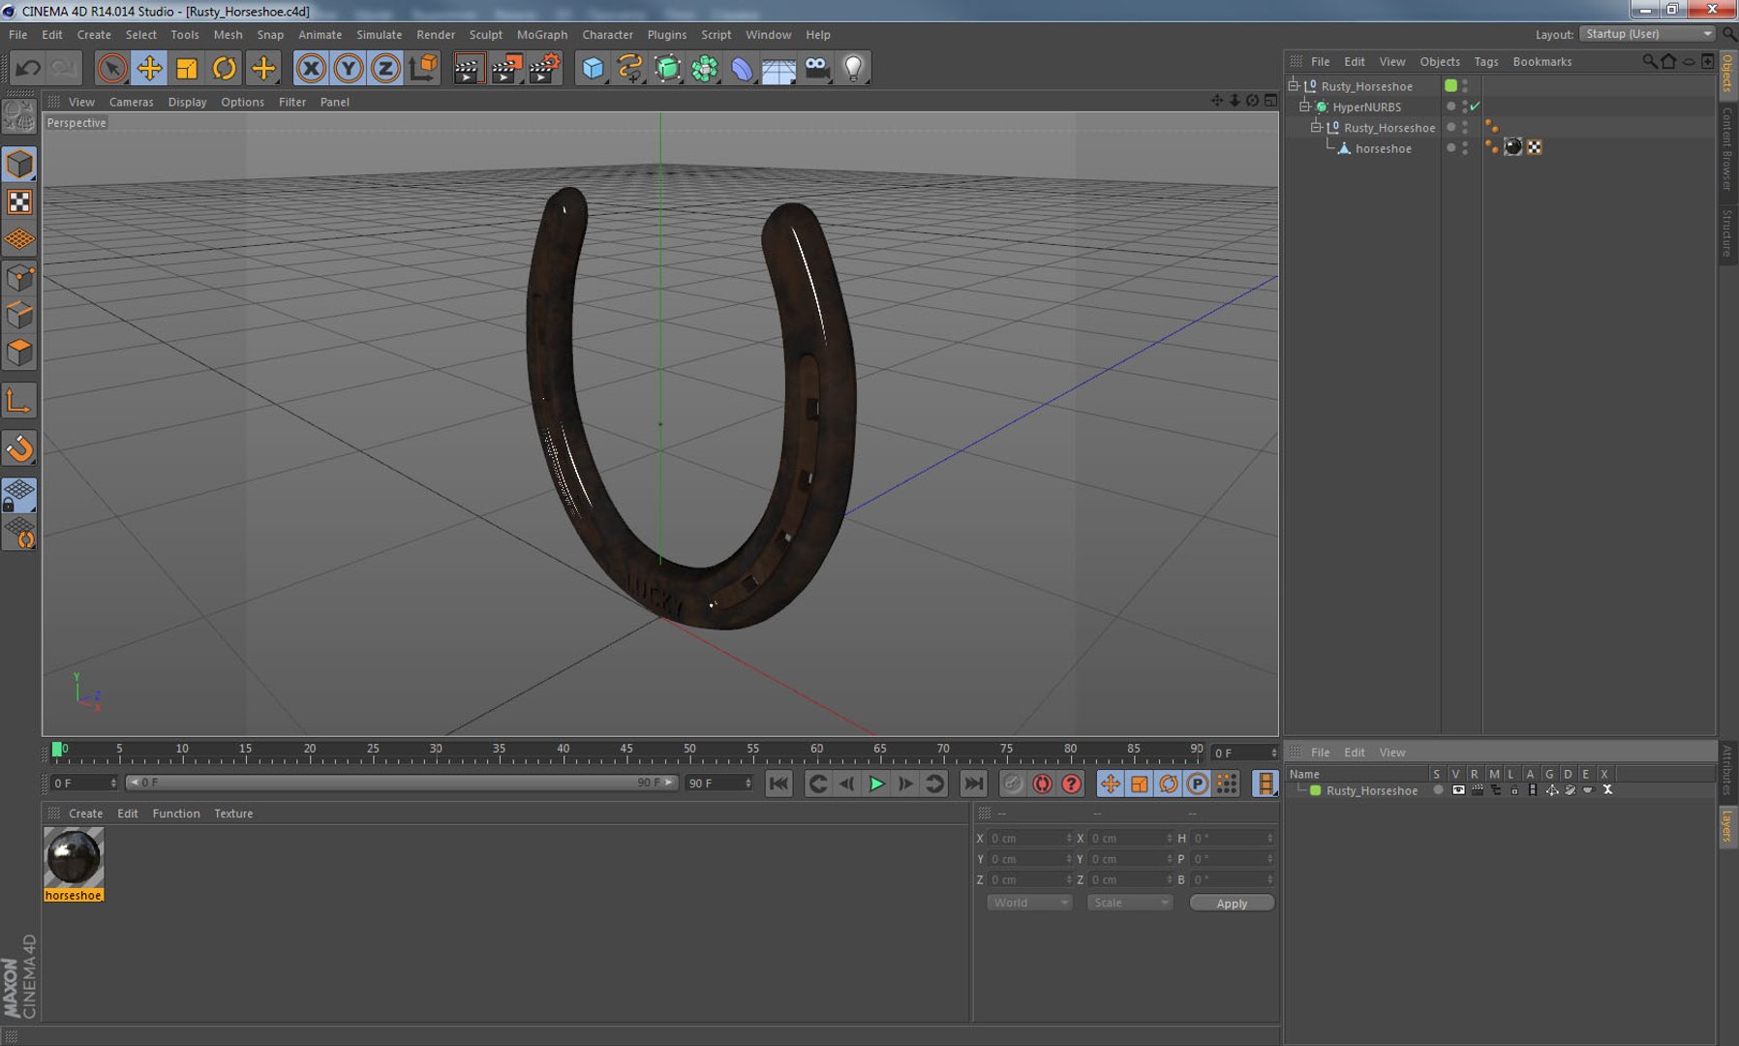1739x1046 pixels.
Task: Open the material manager Create menu
Action: (85, 814)
